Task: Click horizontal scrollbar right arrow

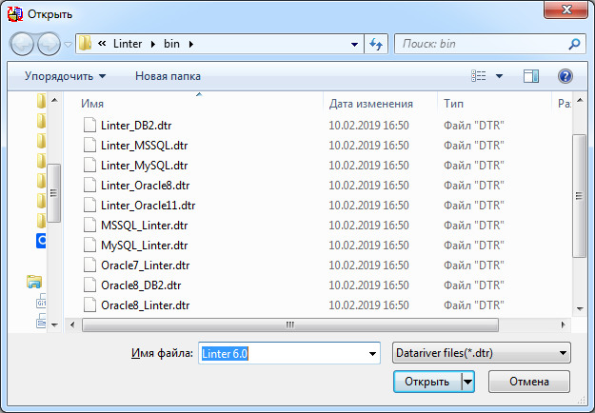Action: point(564,325)
